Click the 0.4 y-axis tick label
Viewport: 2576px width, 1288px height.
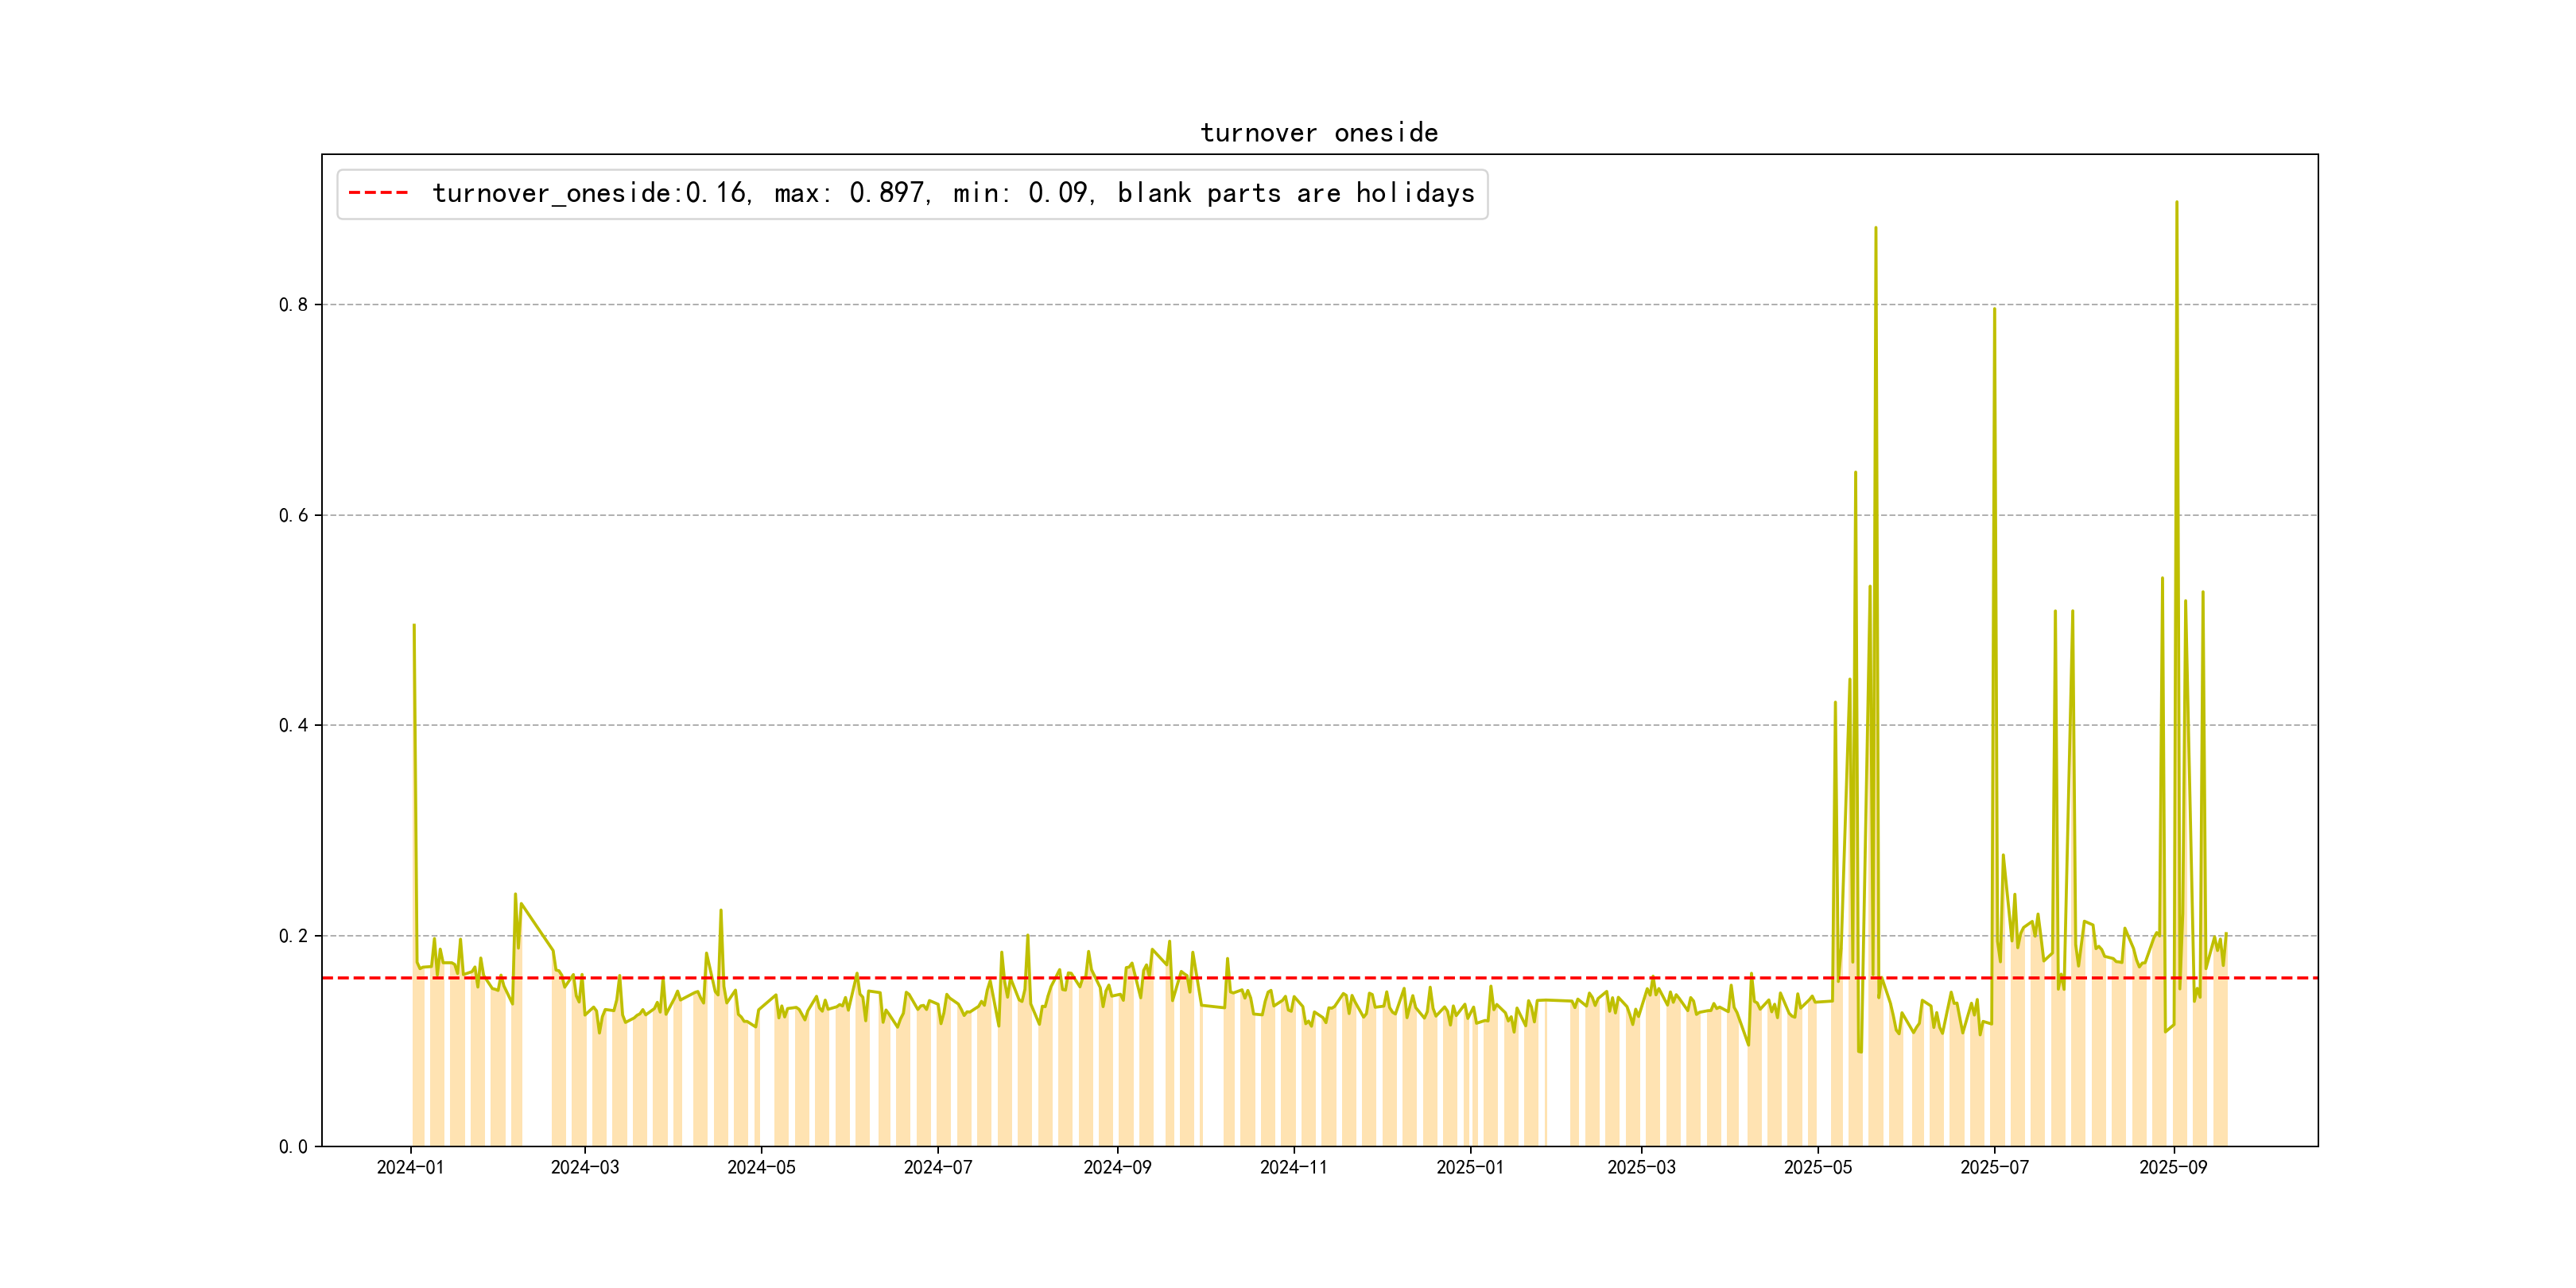point(293,726)
